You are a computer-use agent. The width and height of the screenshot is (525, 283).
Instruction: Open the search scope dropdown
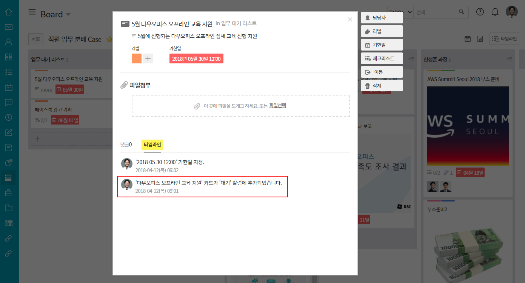click(x=400, y=12)
